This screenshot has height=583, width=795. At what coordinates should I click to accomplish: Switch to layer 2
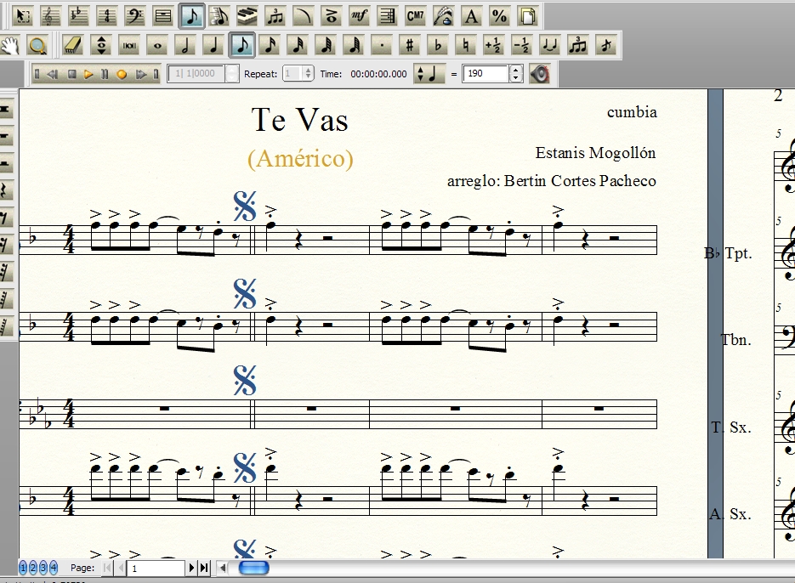pos(33,568)
